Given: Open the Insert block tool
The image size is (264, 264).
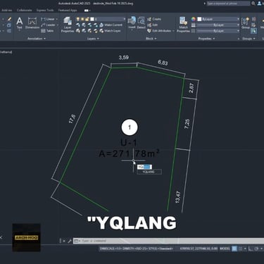Looking at the screenshot, I should 132,23.
